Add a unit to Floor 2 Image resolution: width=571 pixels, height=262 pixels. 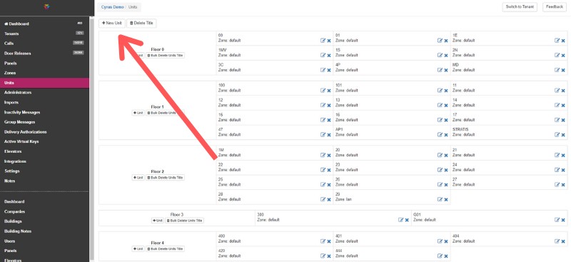click(138, 178)
